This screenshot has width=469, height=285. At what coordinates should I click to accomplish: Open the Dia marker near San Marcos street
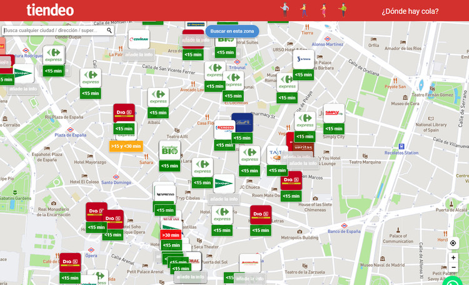(291, 180)
